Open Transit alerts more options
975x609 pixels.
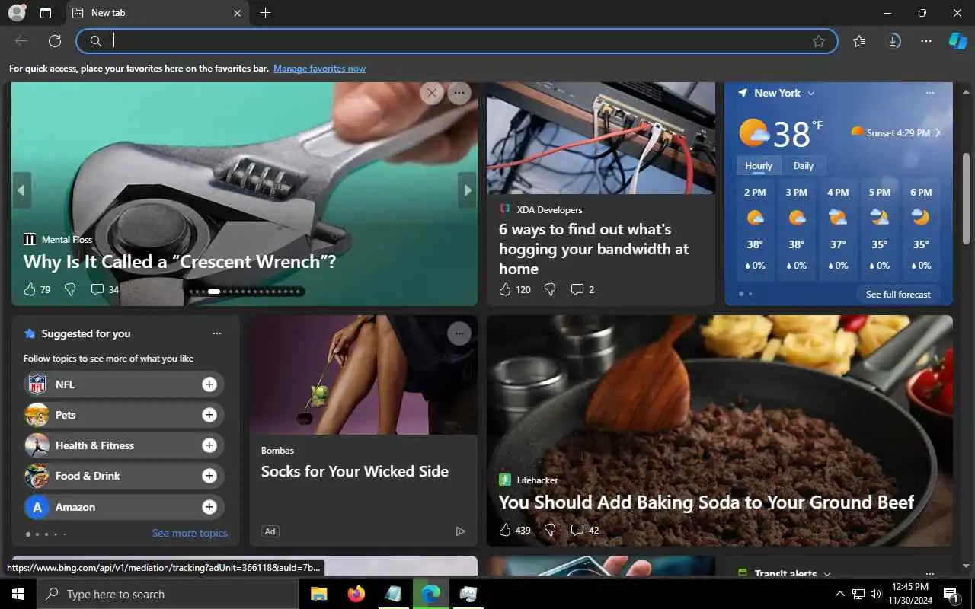pyautogui.click(x=929, y=573)
